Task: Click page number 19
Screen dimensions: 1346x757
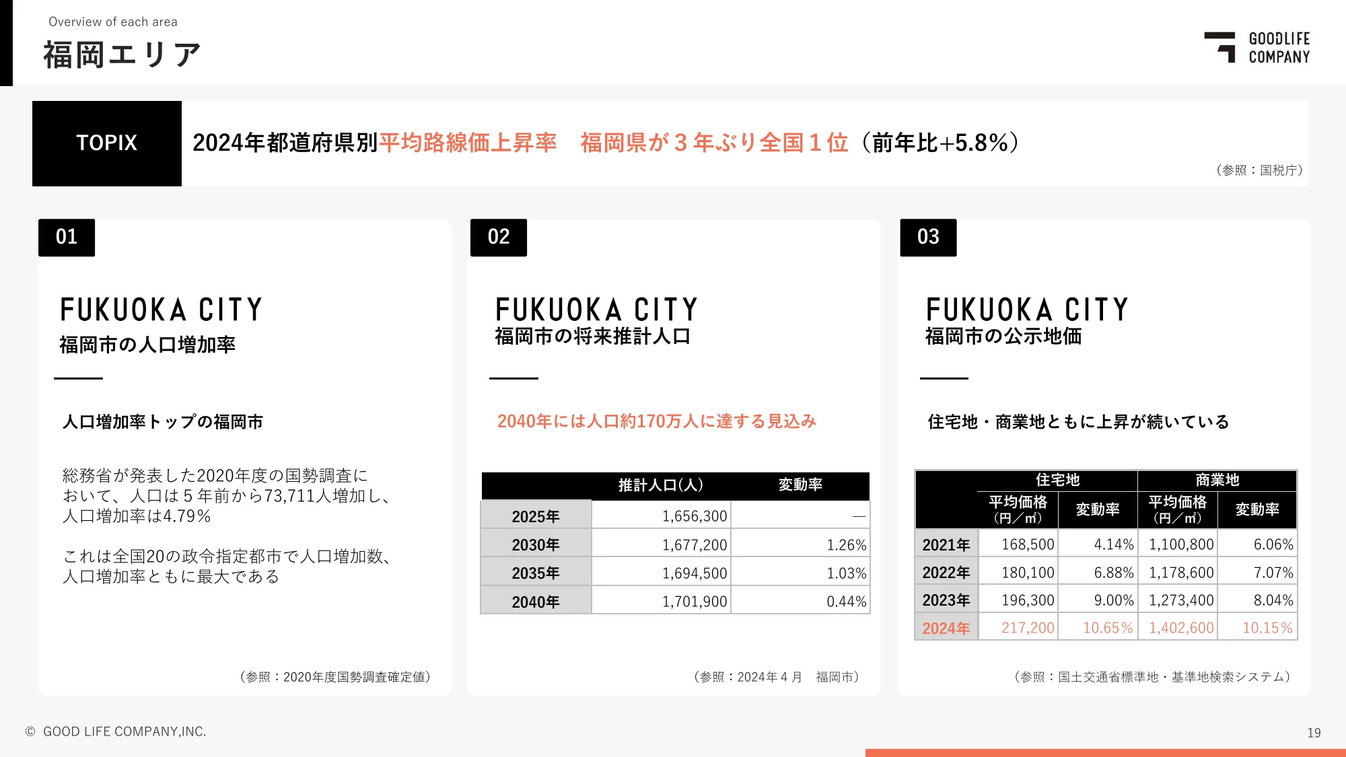Action: 1314,733
